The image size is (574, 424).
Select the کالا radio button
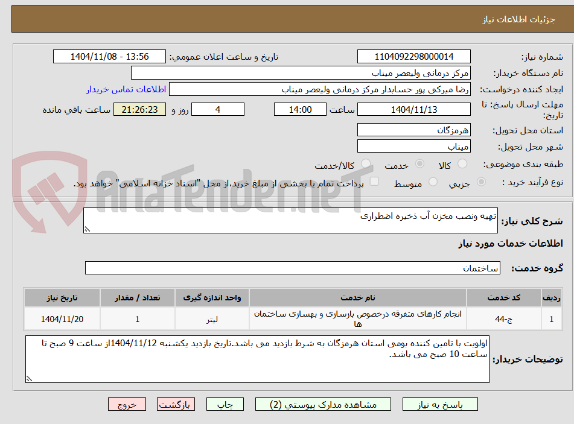point(462,164)
